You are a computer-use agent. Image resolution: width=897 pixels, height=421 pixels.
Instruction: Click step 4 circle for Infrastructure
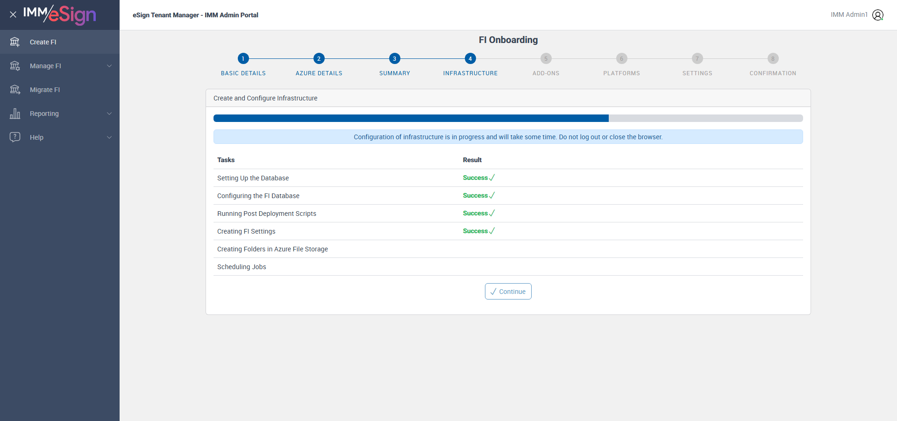pos(470,58)
